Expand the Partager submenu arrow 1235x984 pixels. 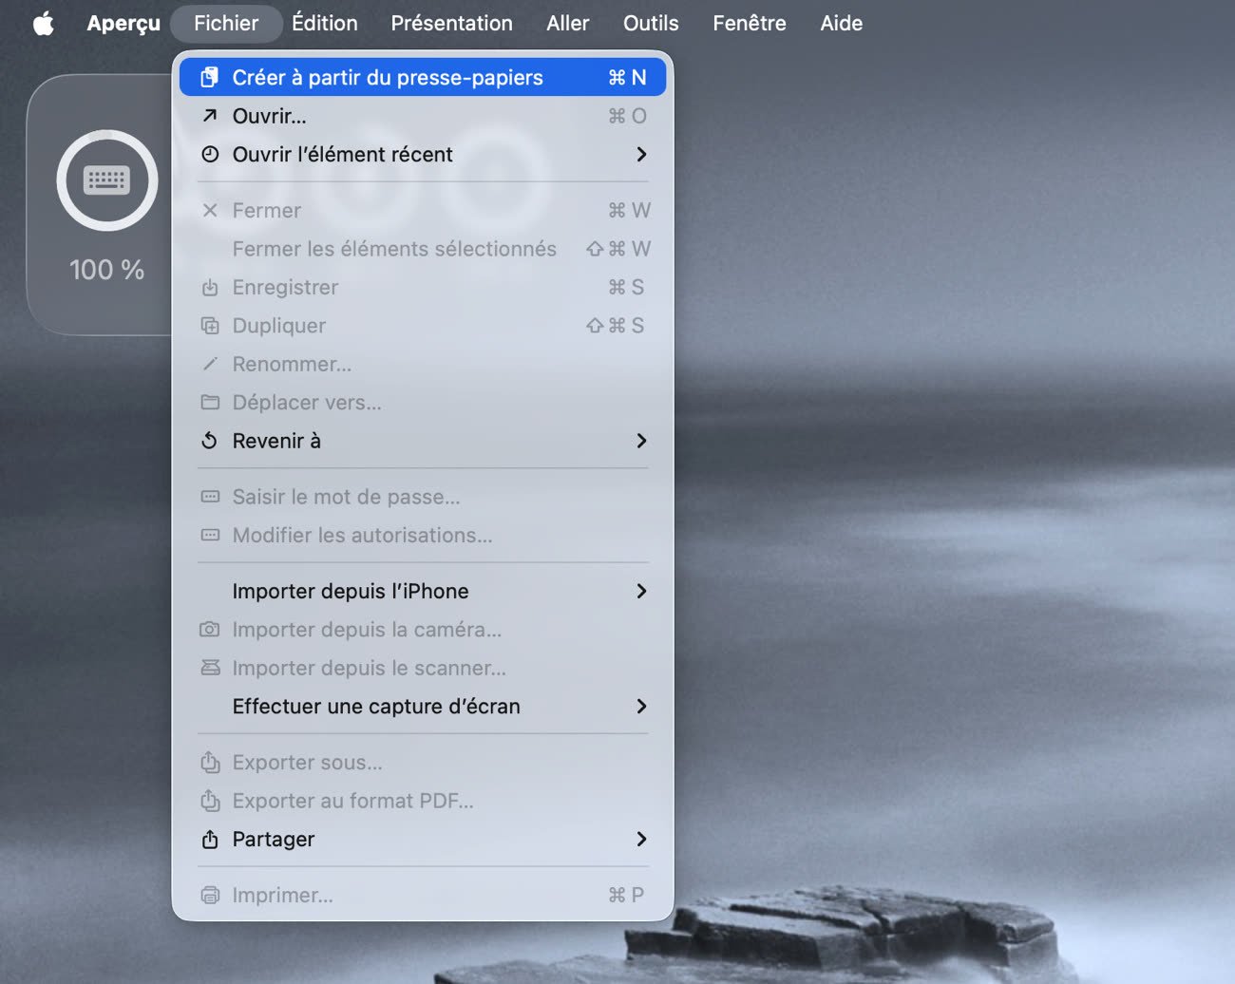coord(641,840)
